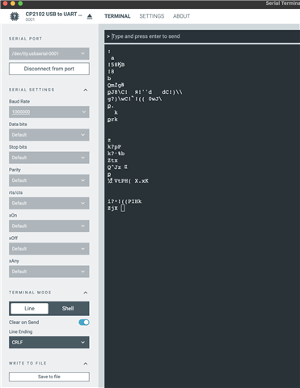Image resolution: width=300 pixels, height=388 pixels.
Task: Toggle the Clear on Send switch
Action: tap(84, 323)
